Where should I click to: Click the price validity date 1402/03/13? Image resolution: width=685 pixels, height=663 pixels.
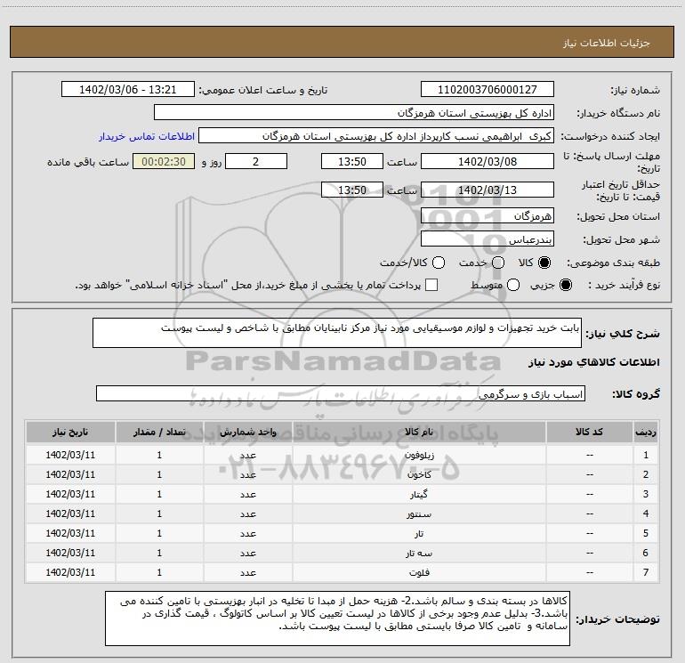(488, 190)
